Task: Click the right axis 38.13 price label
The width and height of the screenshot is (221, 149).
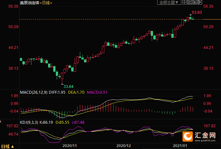Action: click(208, 68)
